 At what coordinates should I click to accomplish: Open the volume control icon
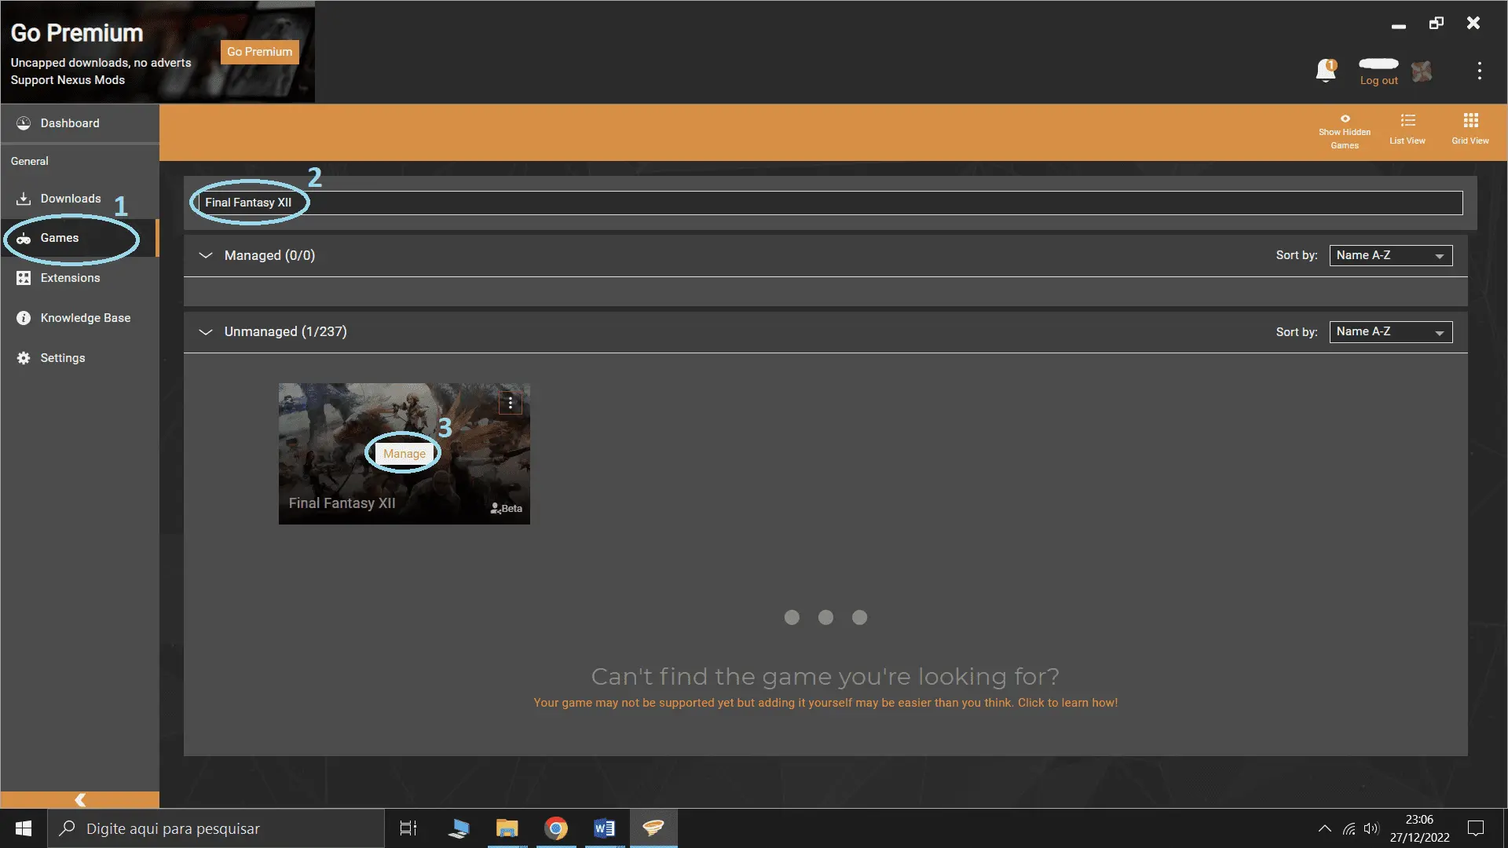pyautogui.click(x=1371, y=828)
